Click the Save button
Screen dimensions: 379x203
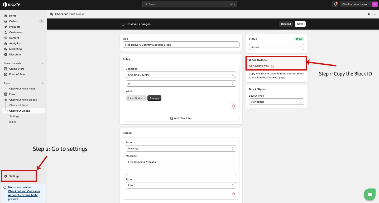click(300, 24)
